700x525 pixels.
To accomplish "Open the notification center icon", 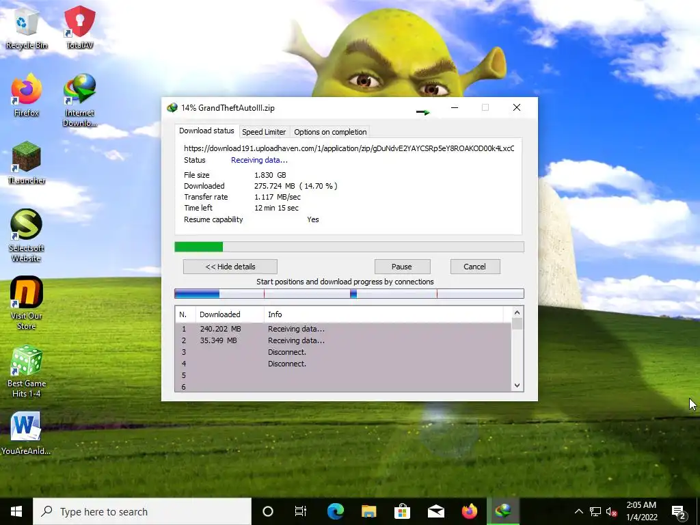I will coord(679,513).
